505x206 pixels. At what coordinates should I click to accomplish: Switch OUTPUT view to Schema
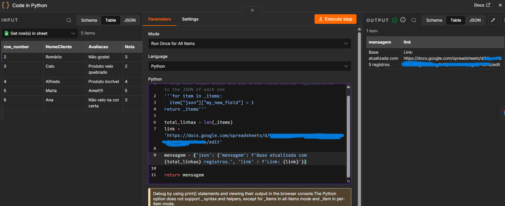[x=434, y=20]
